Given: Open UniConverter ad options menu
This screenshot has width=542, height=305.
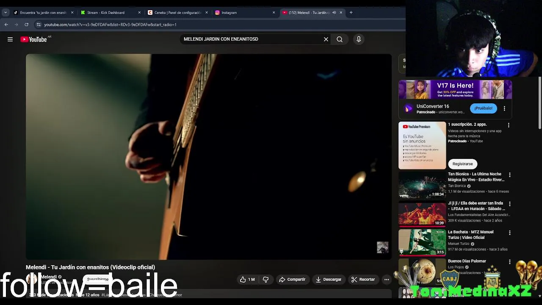Looking at the screenshot, I should [504, 109].
